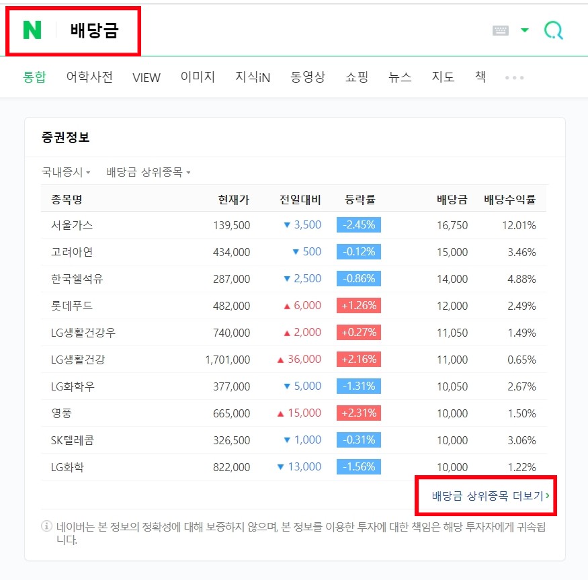
Task: Open the LG화학우 stock link
Action: point(73,386)
